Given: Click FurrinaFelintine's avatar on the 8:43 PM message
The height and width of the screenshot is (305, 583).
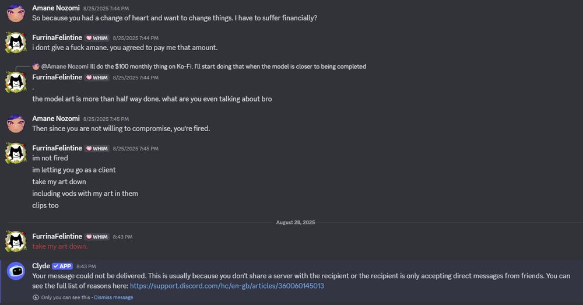Looking at the screenshot, I should [15, 241].
